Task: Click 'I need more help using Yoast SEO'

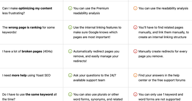Action: [x=26, y=75]
